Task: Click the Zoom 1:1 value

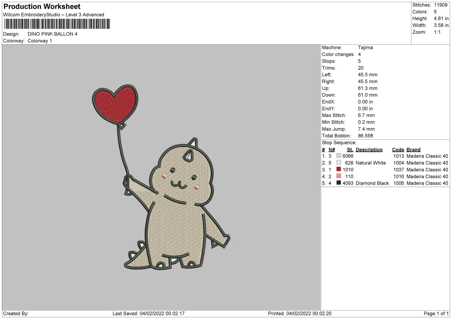Action: click(x=437, y=32)
